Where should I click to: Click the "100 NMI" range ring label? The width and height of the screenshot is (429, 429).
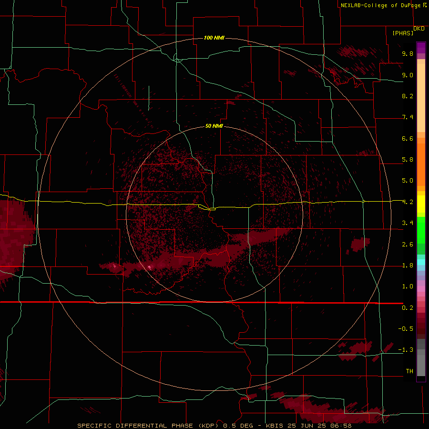(214, 38)
